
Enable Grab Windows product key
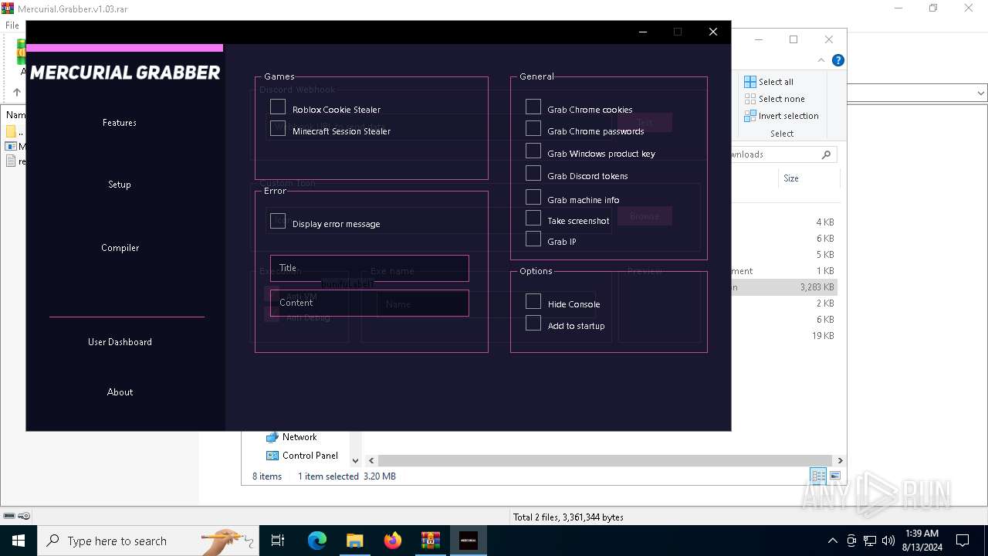click(533, 151)
